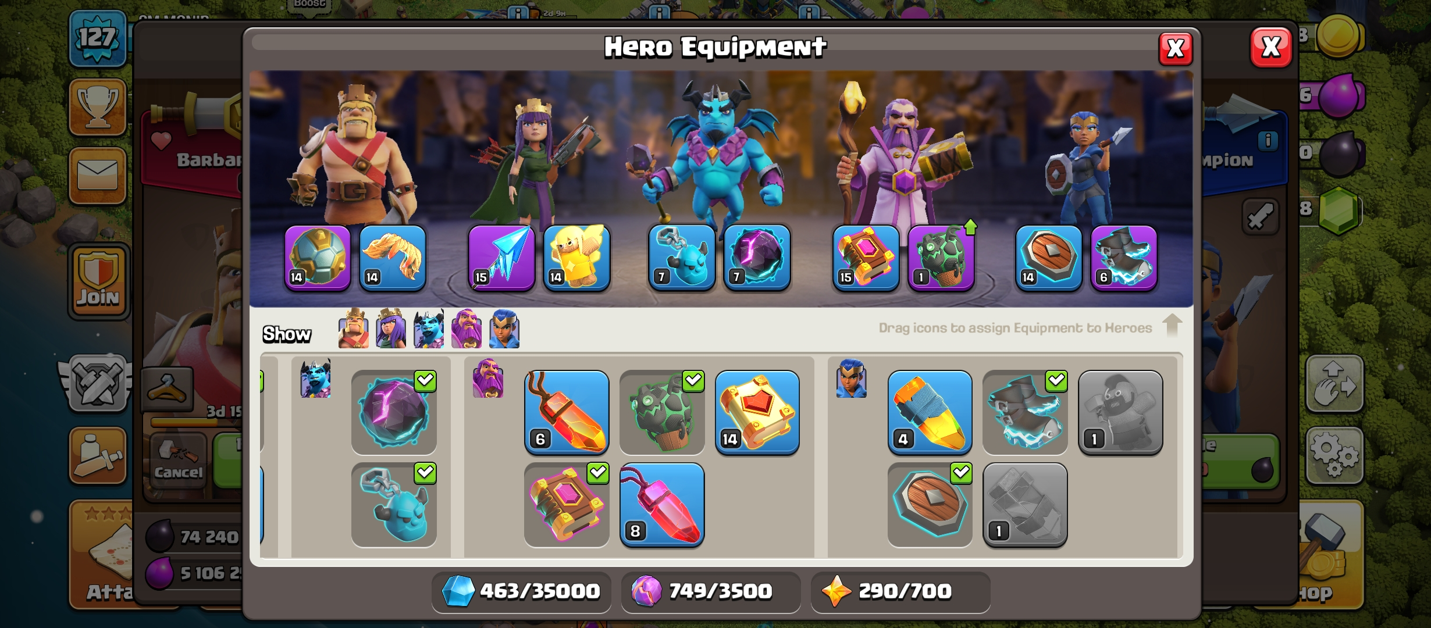
Task: Tap the Starry Ore counter 290/700
Action: 900,591
